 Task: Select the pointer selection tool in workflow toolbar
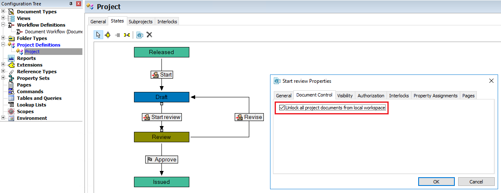click(98, 35)
